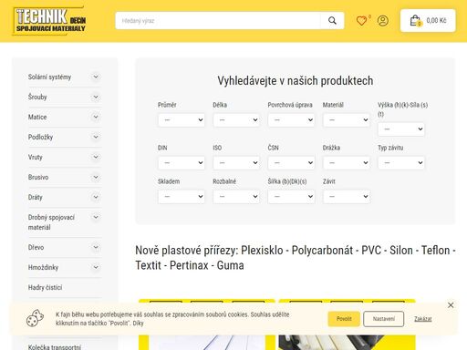The image size is (467, 350).
Task: Open the user account icon
Action: tap(383, 21)
